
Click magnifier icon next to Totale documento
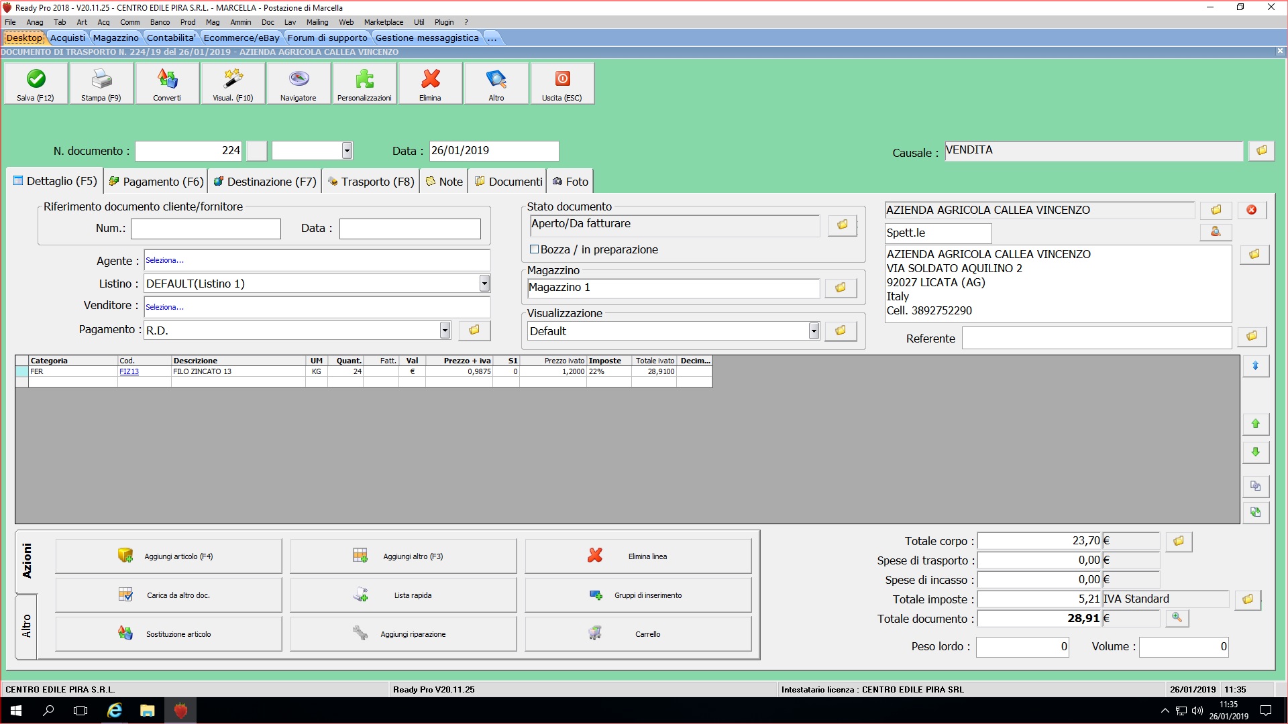(x=1177, y=618)
